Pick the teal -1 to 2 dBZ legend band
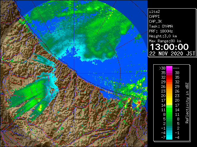The width and height of the screenshot is (197, 147). point(169,128)
